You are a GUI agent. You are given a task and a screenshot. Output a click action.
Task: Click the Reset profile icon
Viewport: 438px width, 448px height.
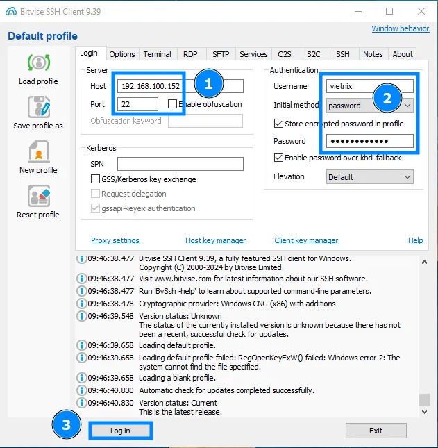pyautogui.click(x=39, y=196)
